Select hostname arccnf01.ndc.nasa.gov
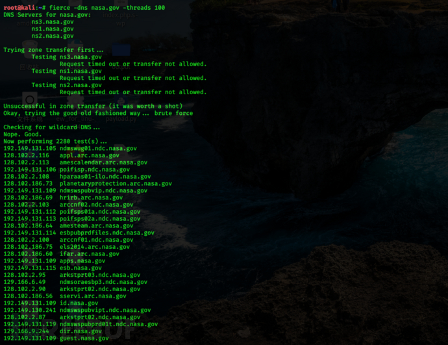The height and width of the screenshot is (345, 448). 96,240
